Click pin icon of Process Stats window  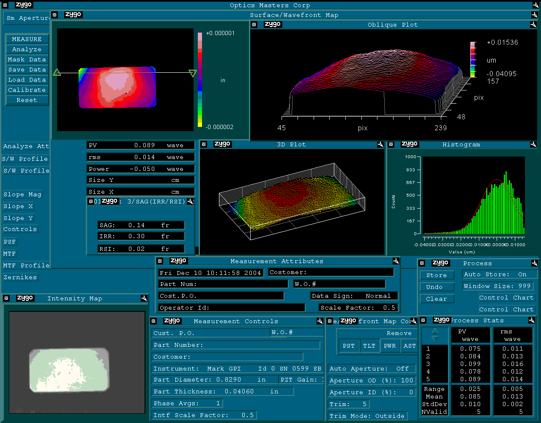tap(532, 320)
